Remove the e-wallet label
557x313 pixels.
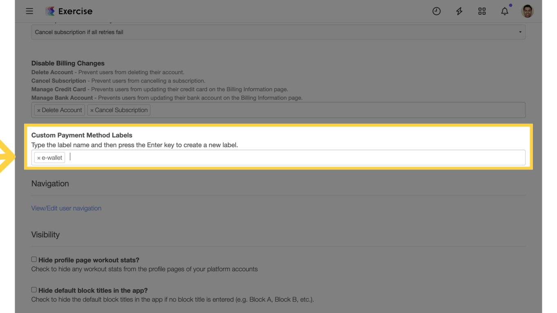pos(39,158)
